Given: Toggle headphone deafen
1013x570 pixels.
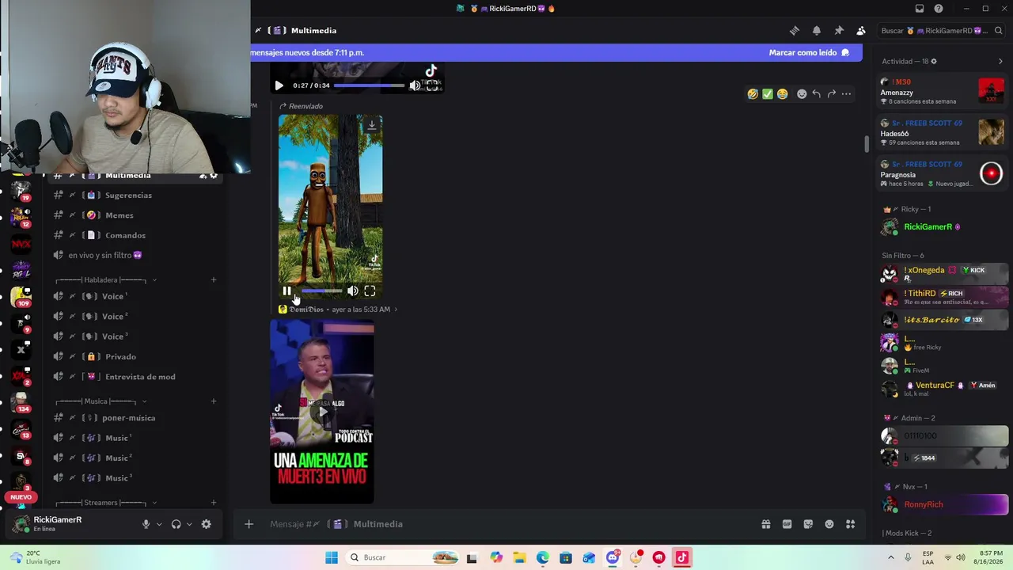Looking at the screenshot, I should [x=176, y=524].
